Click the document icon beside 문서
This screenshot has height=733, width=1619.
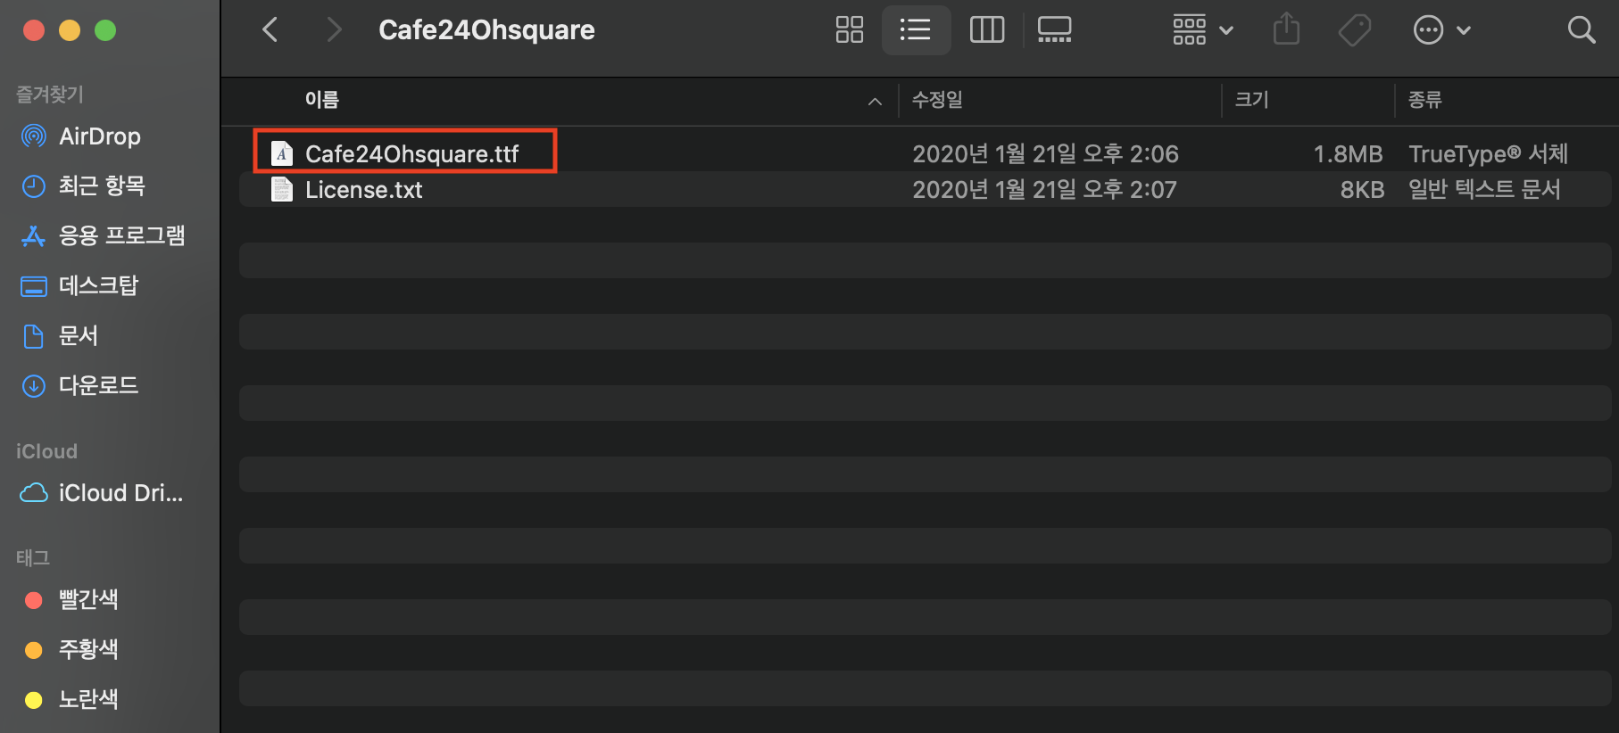point(34,336)
